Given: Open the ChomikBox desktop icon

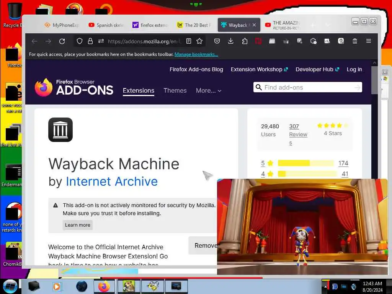Looking at the screenshot, I should tap(12, 254).
